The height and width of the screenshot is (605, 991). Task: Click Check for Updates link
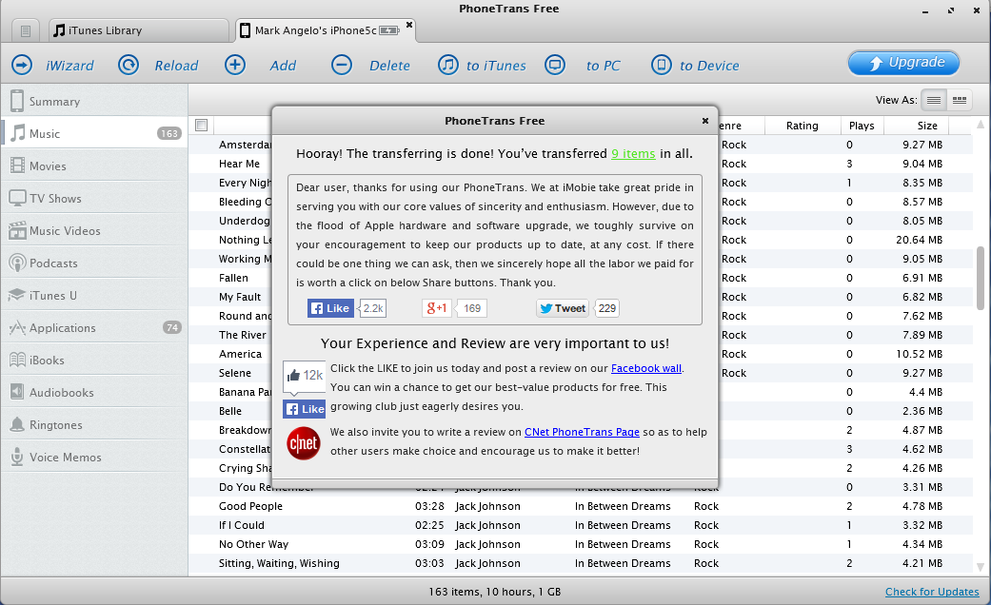tap(932, 592)
